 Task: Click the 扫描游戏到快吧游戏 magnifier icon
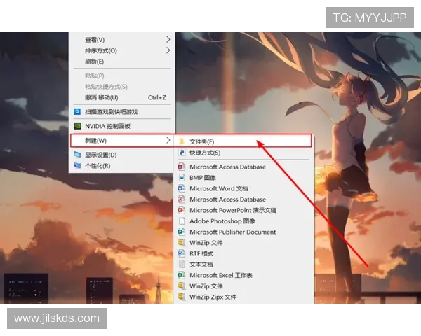coord(78,111)
